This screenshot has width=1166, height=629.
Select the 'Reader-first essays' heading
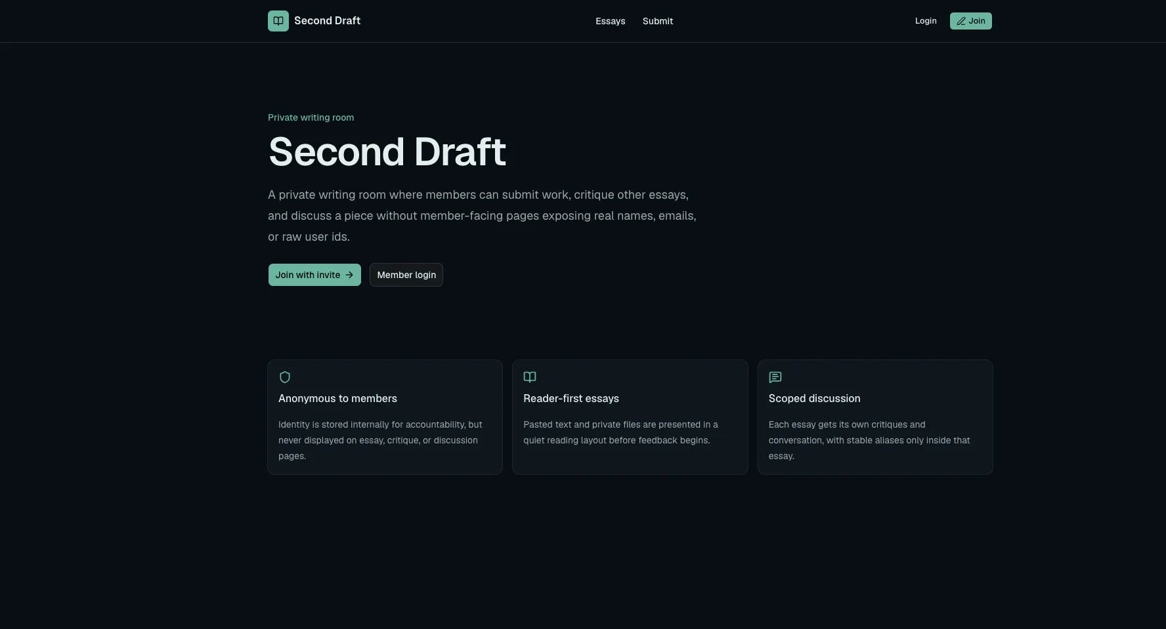571,398
